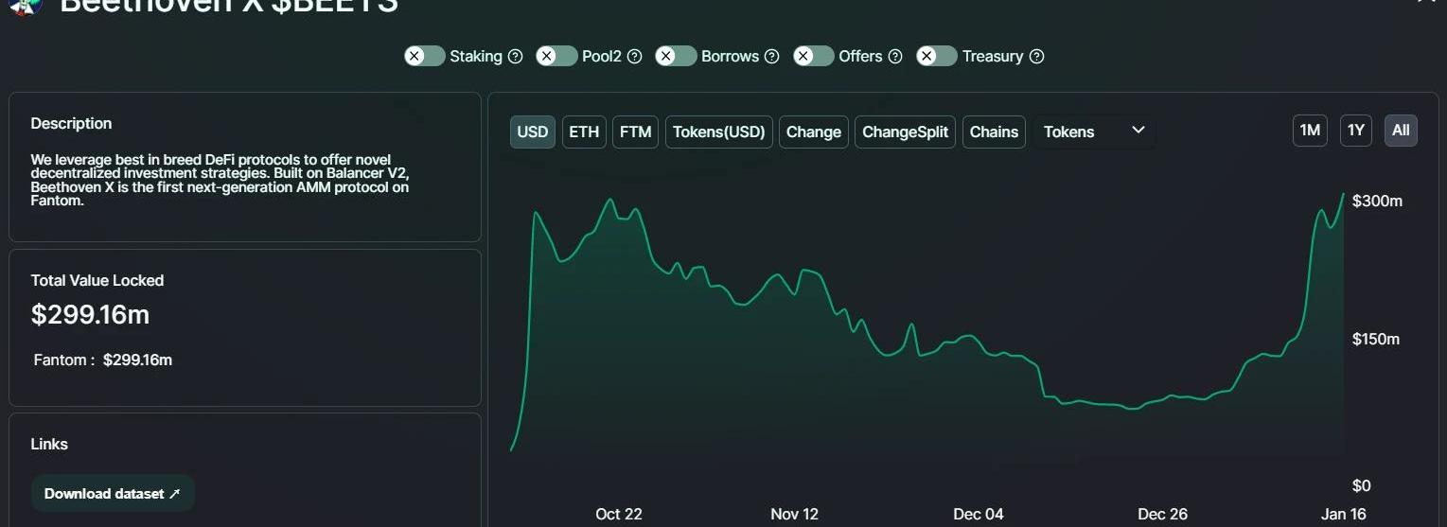Select the ChangeSplit chart view
The image size is (1447, 527).
click(x=905, y=132)
